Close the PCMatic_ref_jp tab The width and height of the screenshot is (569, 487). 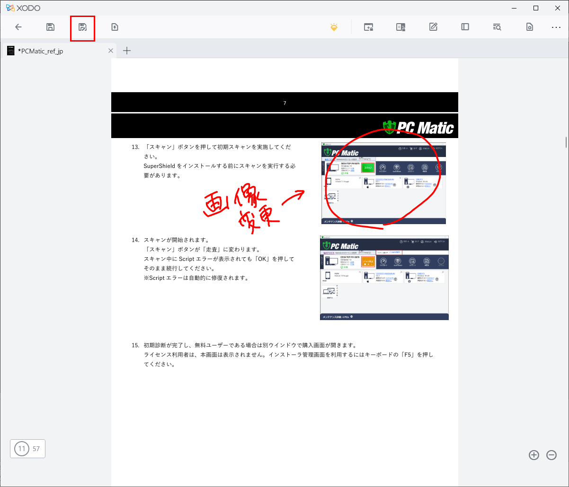(111, 51)
